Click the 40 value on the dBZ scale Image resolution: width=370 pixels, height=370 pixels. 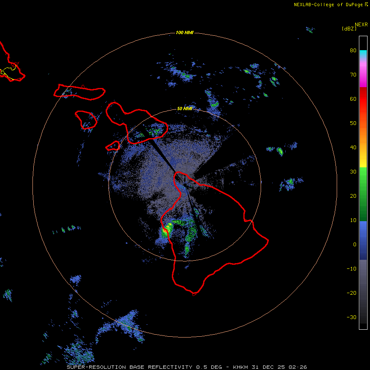pos(353,148)
